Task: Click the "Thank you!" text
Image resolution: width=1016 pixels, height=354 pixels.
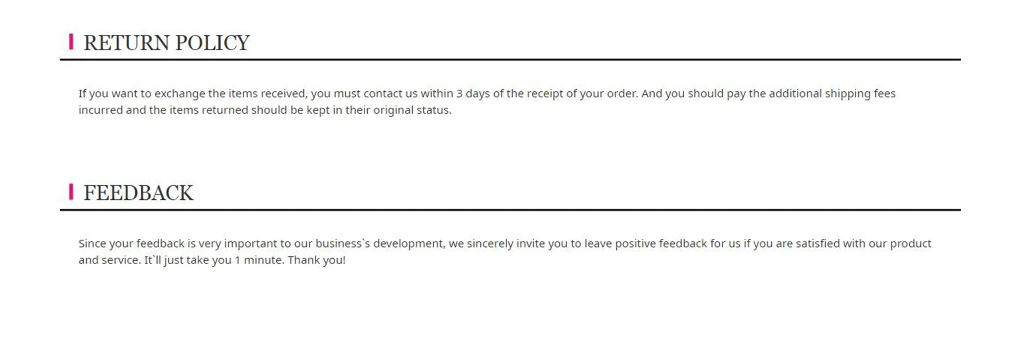Action: (316, 260)
